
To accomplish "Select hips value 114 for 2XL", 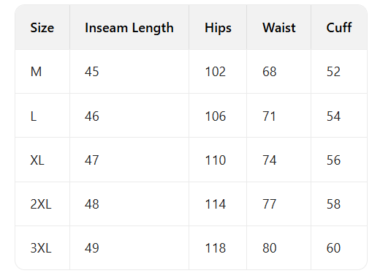I will coord(216,204).
